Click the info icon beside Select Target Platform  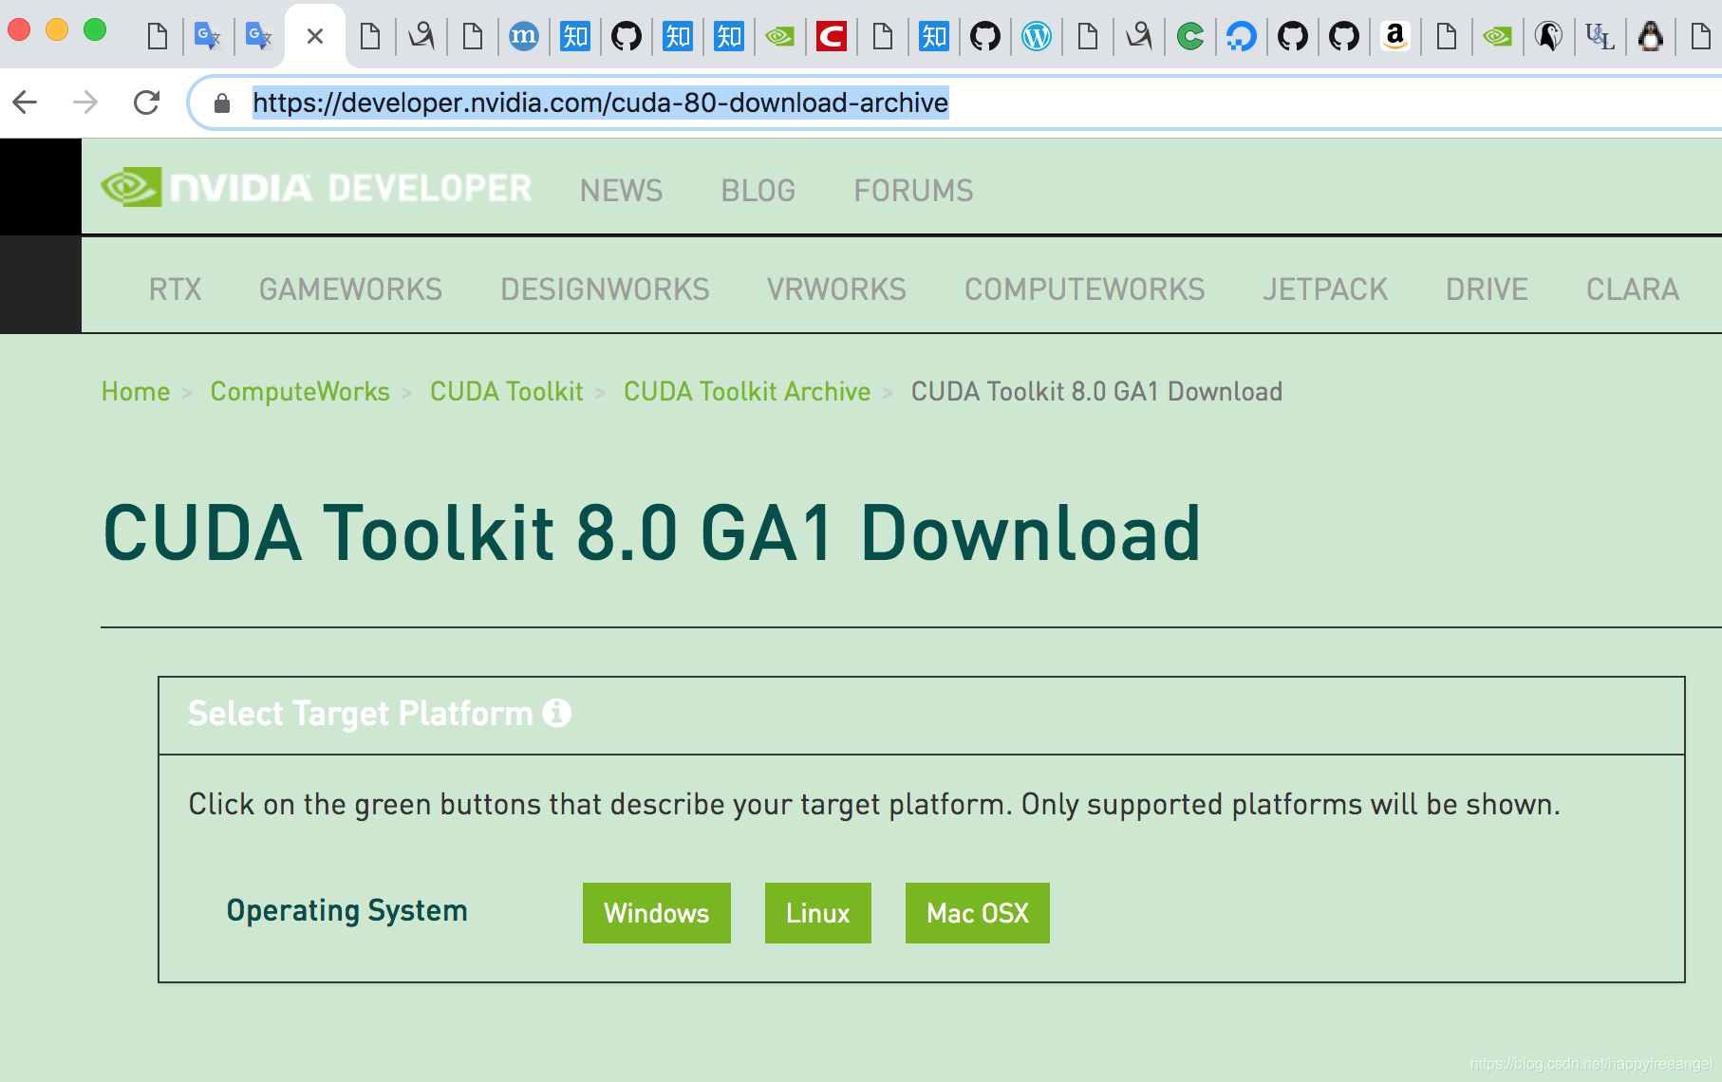point(557,713)
